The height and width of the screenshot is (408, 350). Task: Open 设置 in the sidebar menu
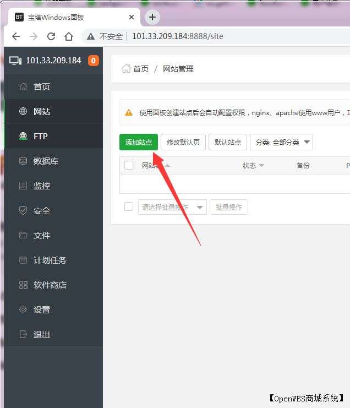pos(41,310)
